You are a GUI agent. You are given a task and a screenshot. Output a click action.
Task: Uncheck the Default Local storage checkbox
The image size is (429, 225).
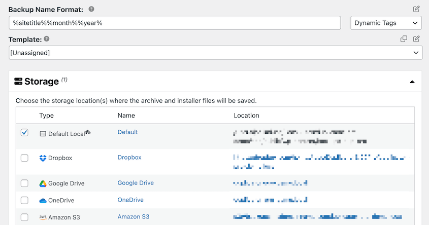tap(24, 133)
